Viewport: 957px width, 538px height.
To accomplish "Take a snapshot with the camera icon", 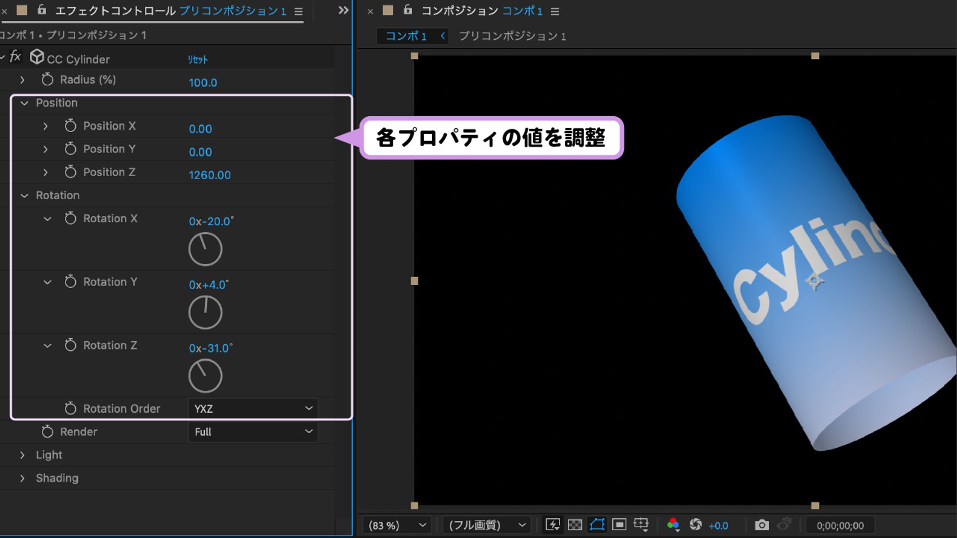I will click(761, 525).
